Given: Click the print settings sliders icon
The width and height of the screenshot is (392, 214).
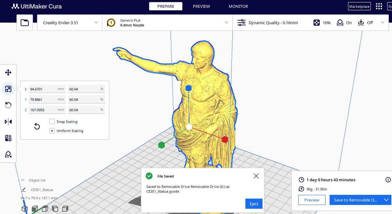Looking at the screenshot, I should tap(241, 23).
